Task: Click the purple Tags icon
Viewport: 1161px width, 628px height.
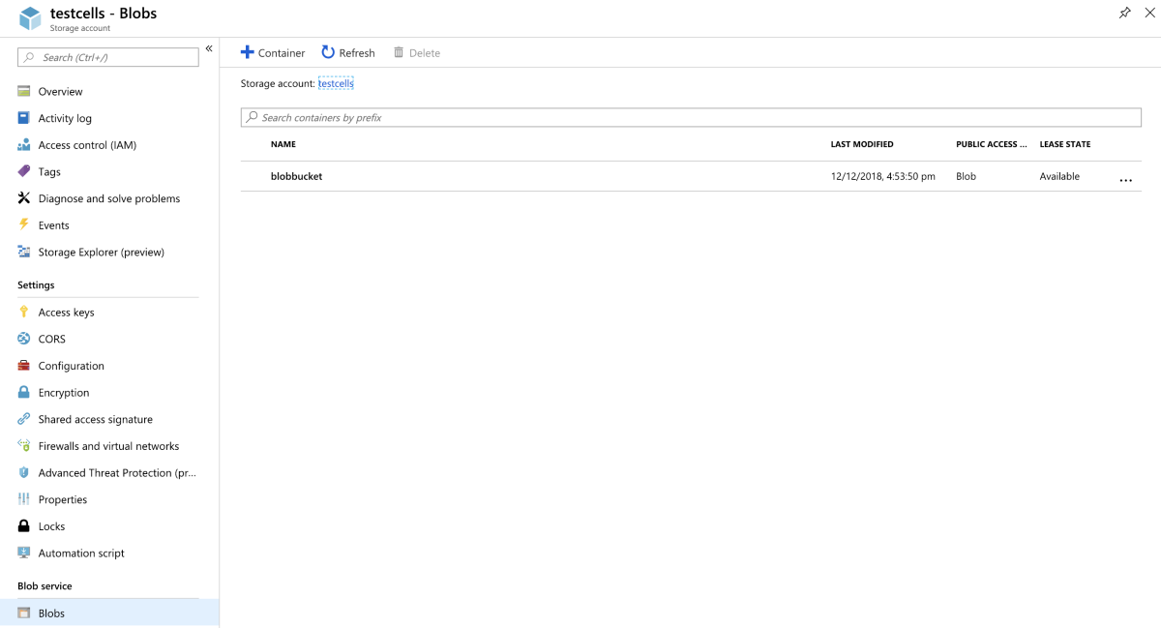Action: (x=24, y=171)
